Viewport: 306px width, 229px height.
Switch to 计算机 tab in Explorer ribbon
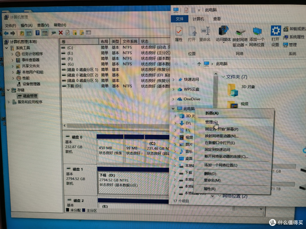click(198, 19)
